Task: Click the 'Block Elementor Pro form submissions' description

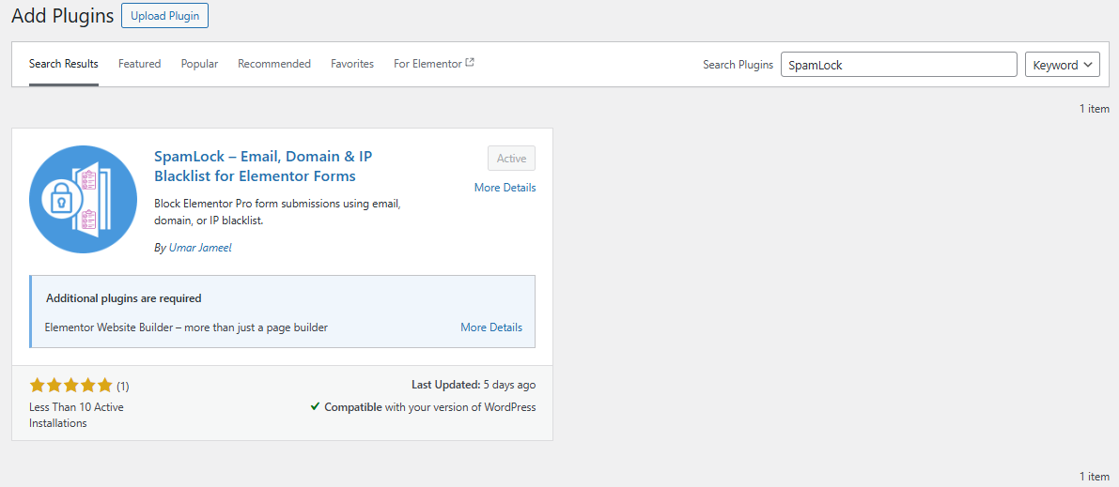Action: [277, 212]
